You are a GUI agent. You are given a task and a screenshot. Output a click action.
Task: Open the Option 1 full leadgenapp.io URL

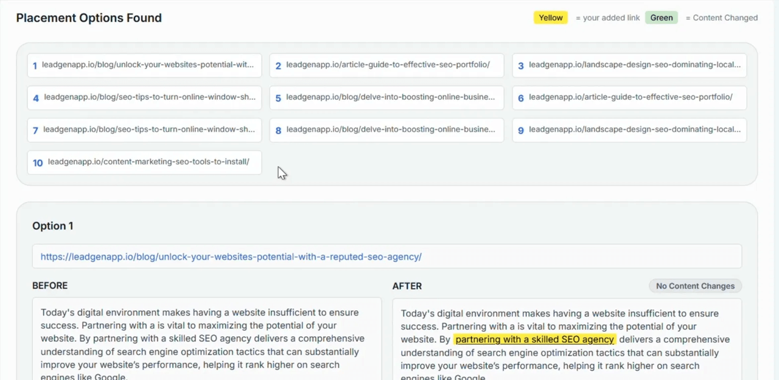coord(231,257)
